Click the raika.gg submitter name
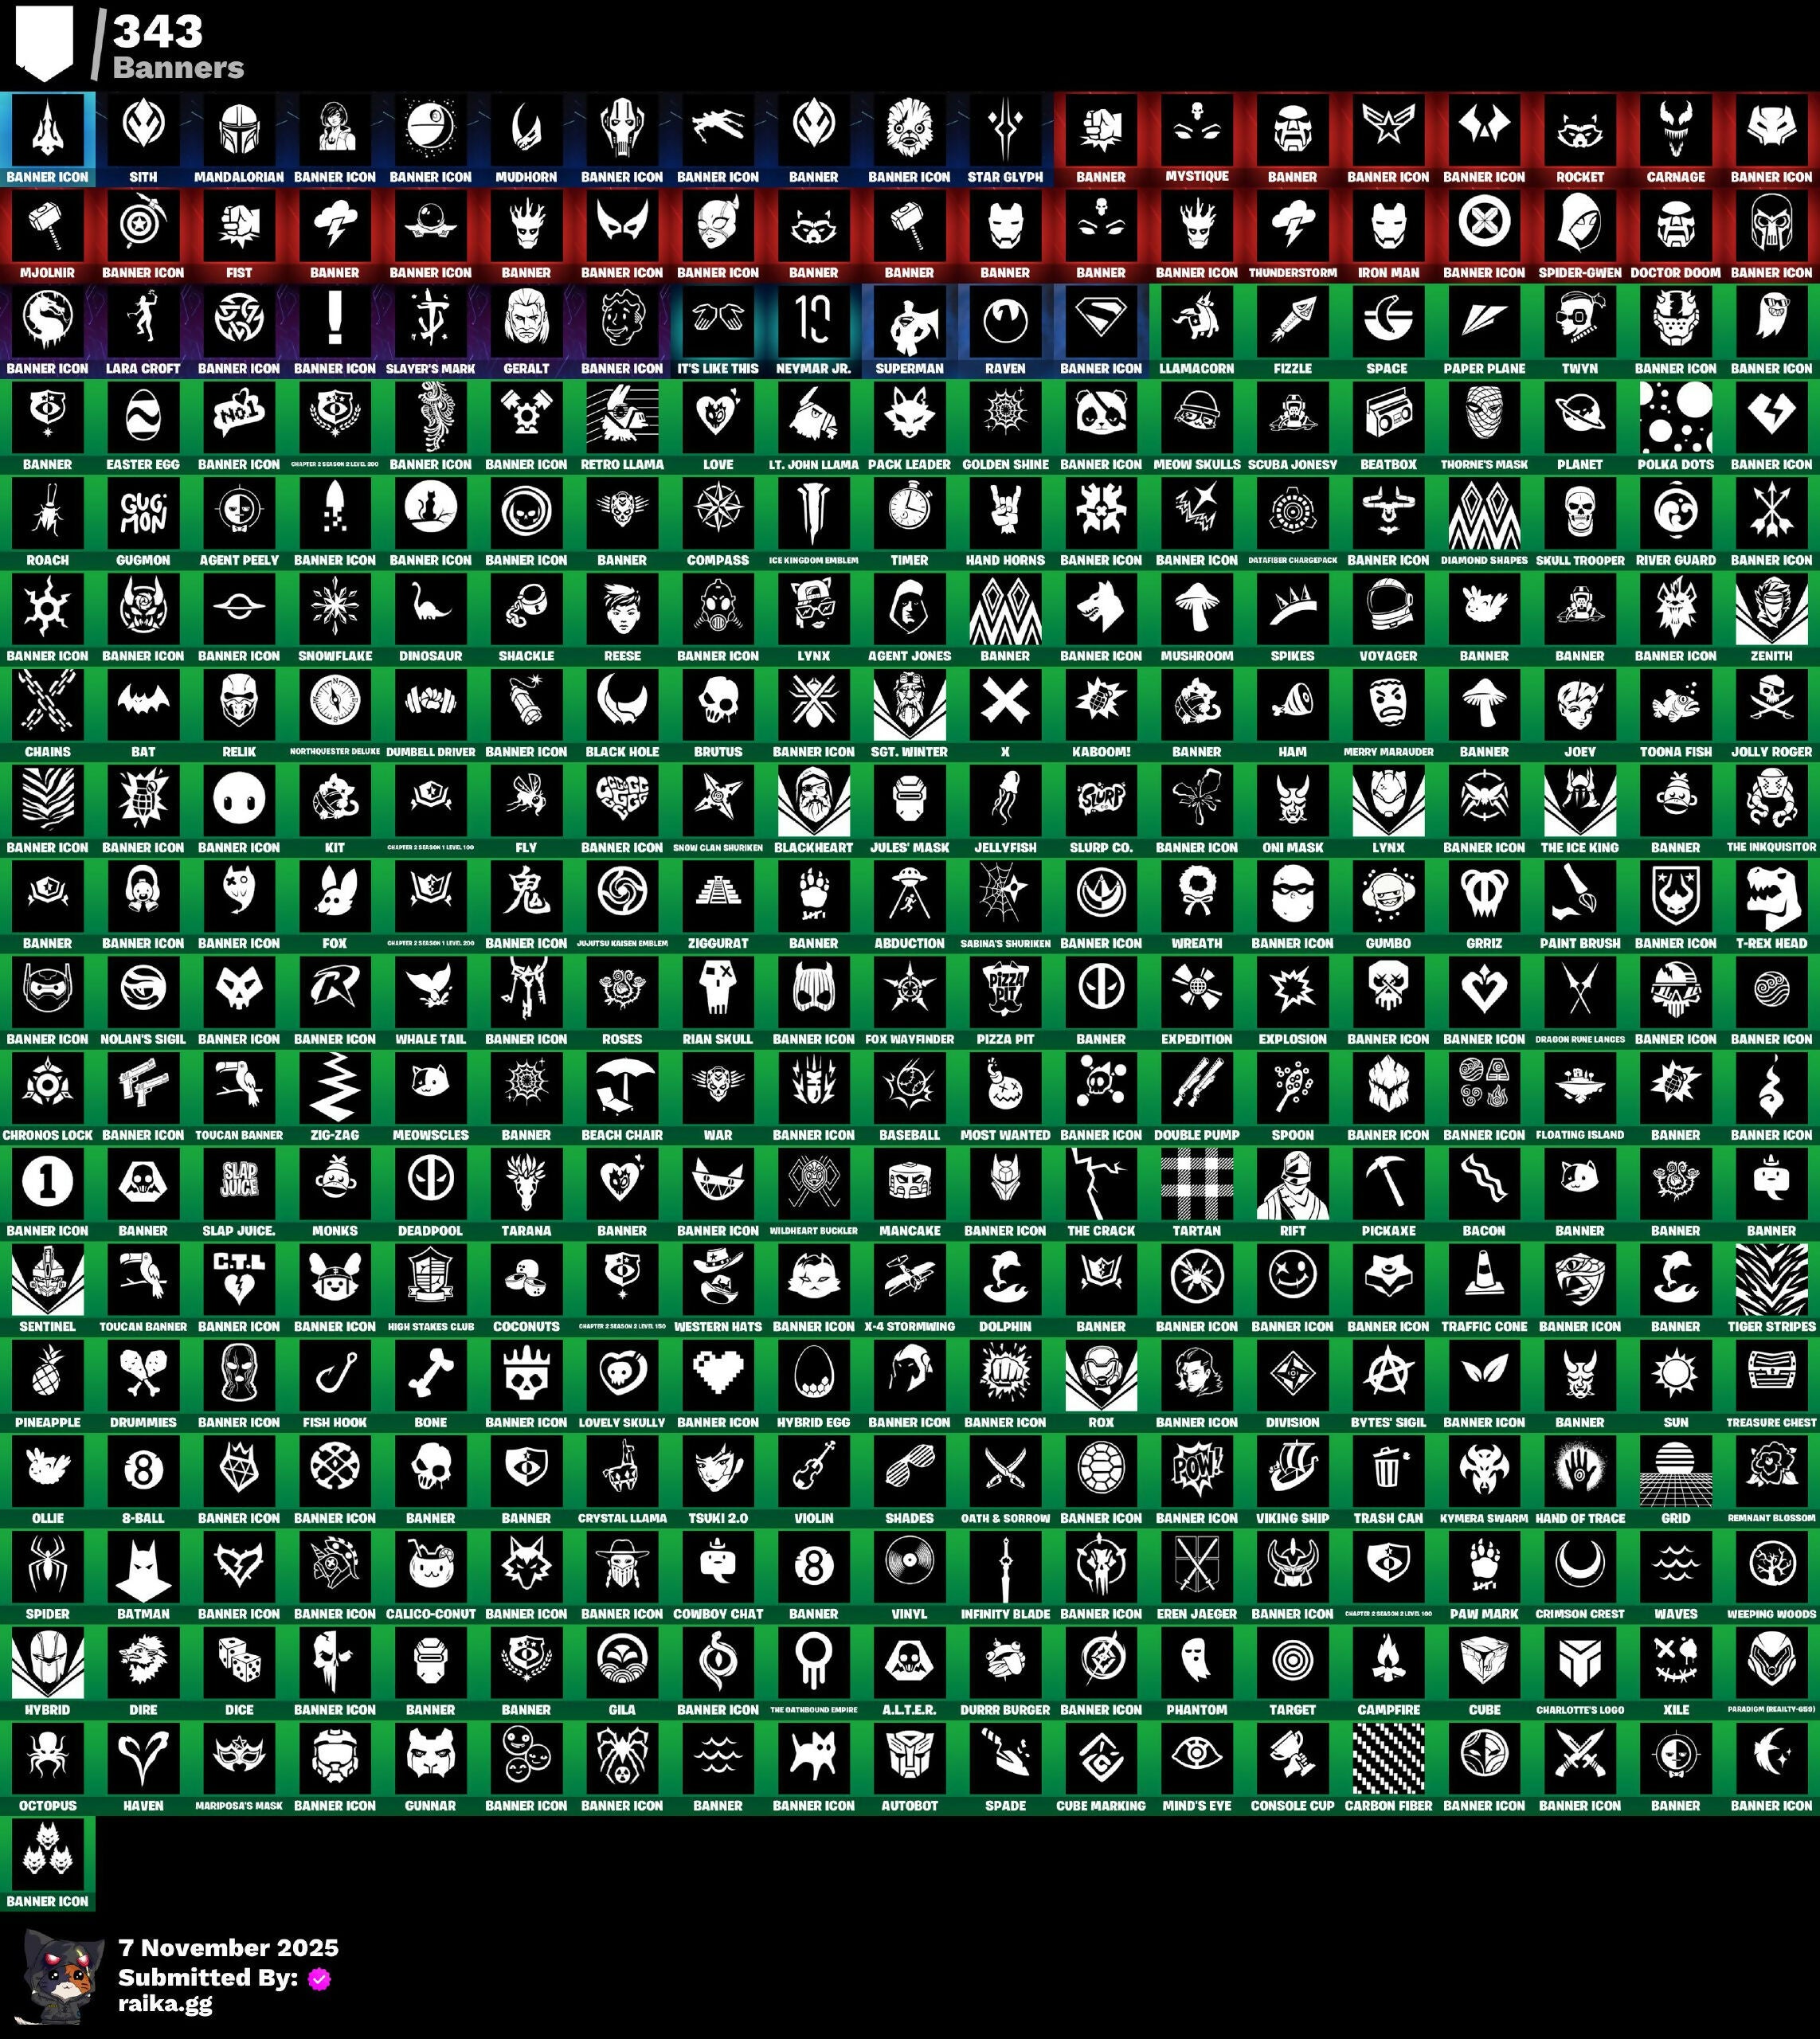 [165, 2003]
